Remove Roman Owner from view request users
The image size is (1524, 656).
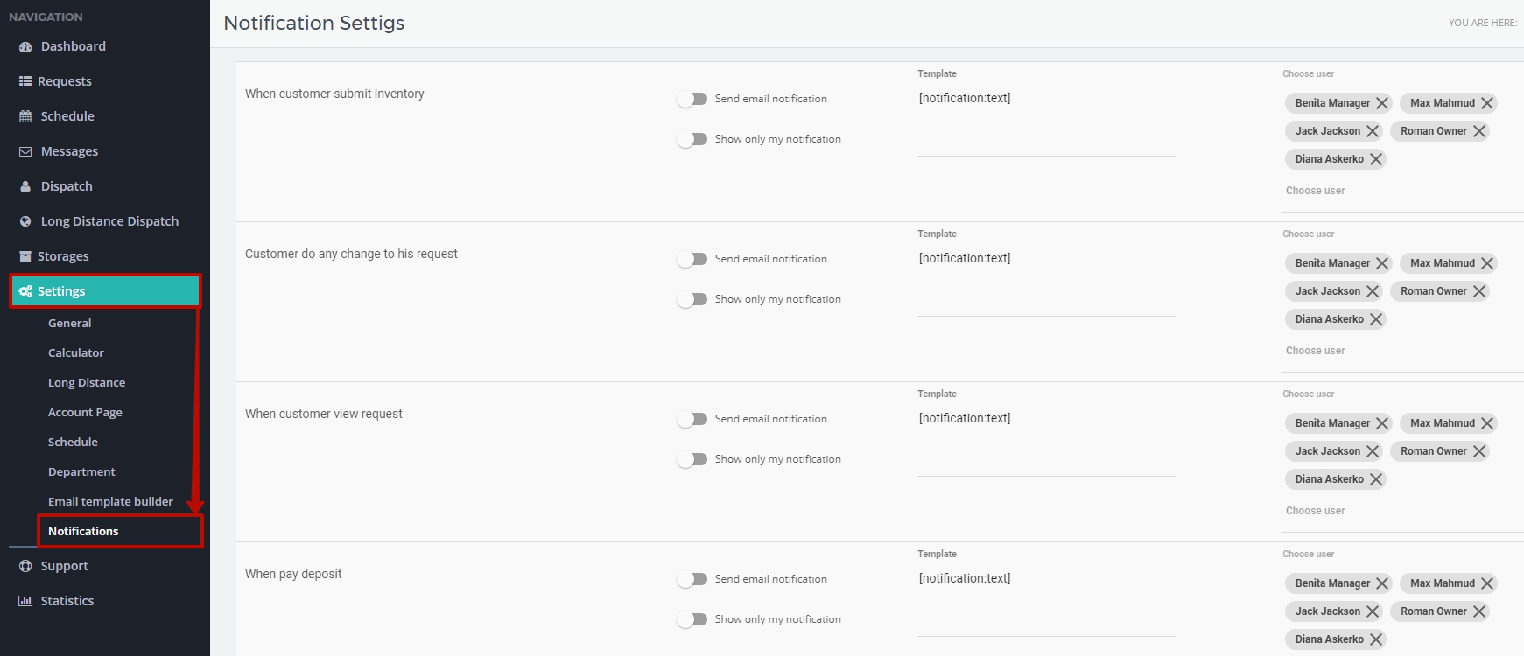(1479, 451)
